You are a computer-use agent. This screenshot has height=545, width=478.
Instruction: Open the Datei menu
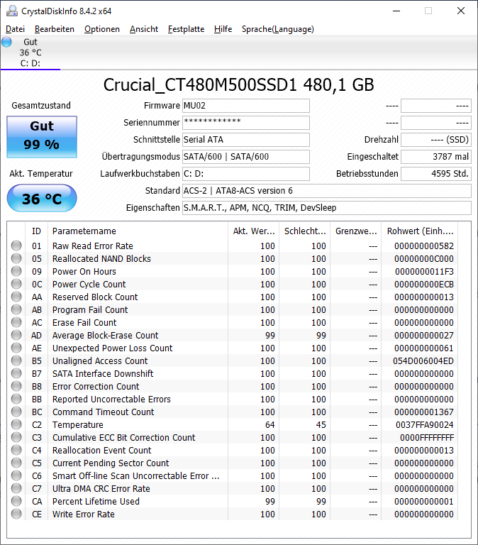tap(16, 29)
